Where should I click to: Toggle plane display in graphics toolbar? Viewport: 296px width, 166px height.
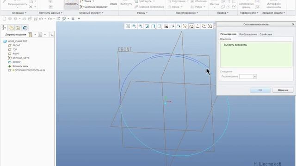[191, 26]
